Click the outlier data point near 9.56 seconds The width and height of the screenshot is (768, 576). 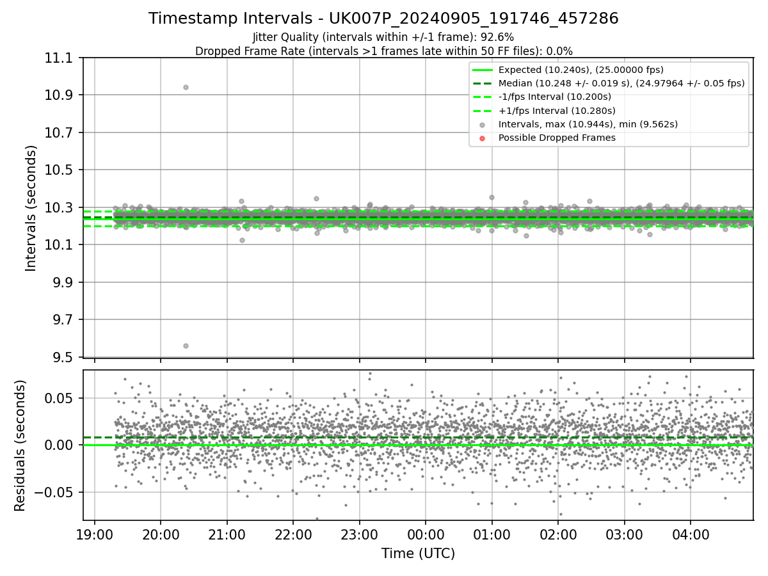coord(186,346)
